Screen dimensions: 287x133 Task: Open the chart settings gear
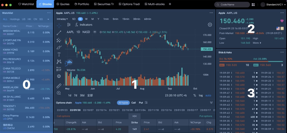click(210, 25)
